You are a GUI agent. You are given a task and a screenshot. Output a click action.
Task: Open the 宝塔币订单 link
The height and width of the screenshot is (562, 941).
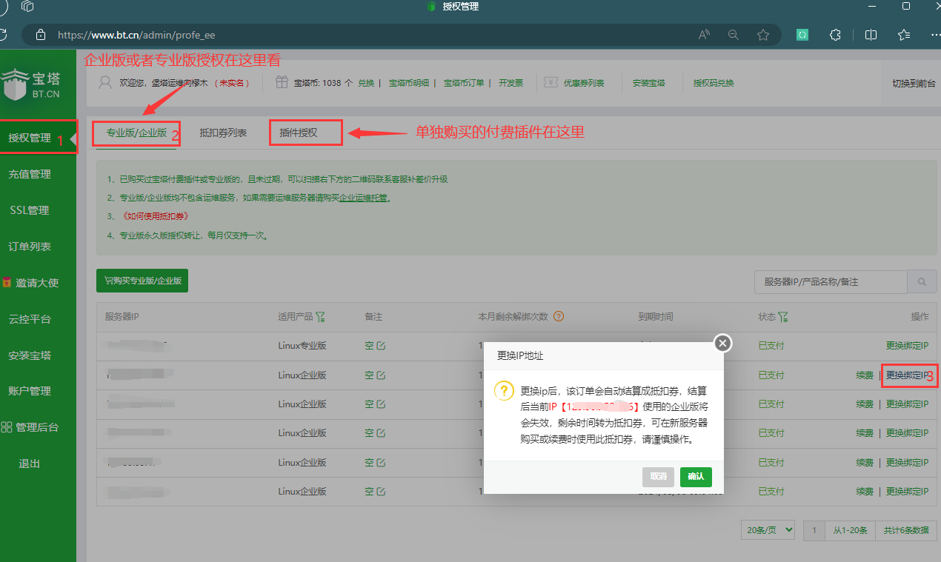[x=464, y=83]
